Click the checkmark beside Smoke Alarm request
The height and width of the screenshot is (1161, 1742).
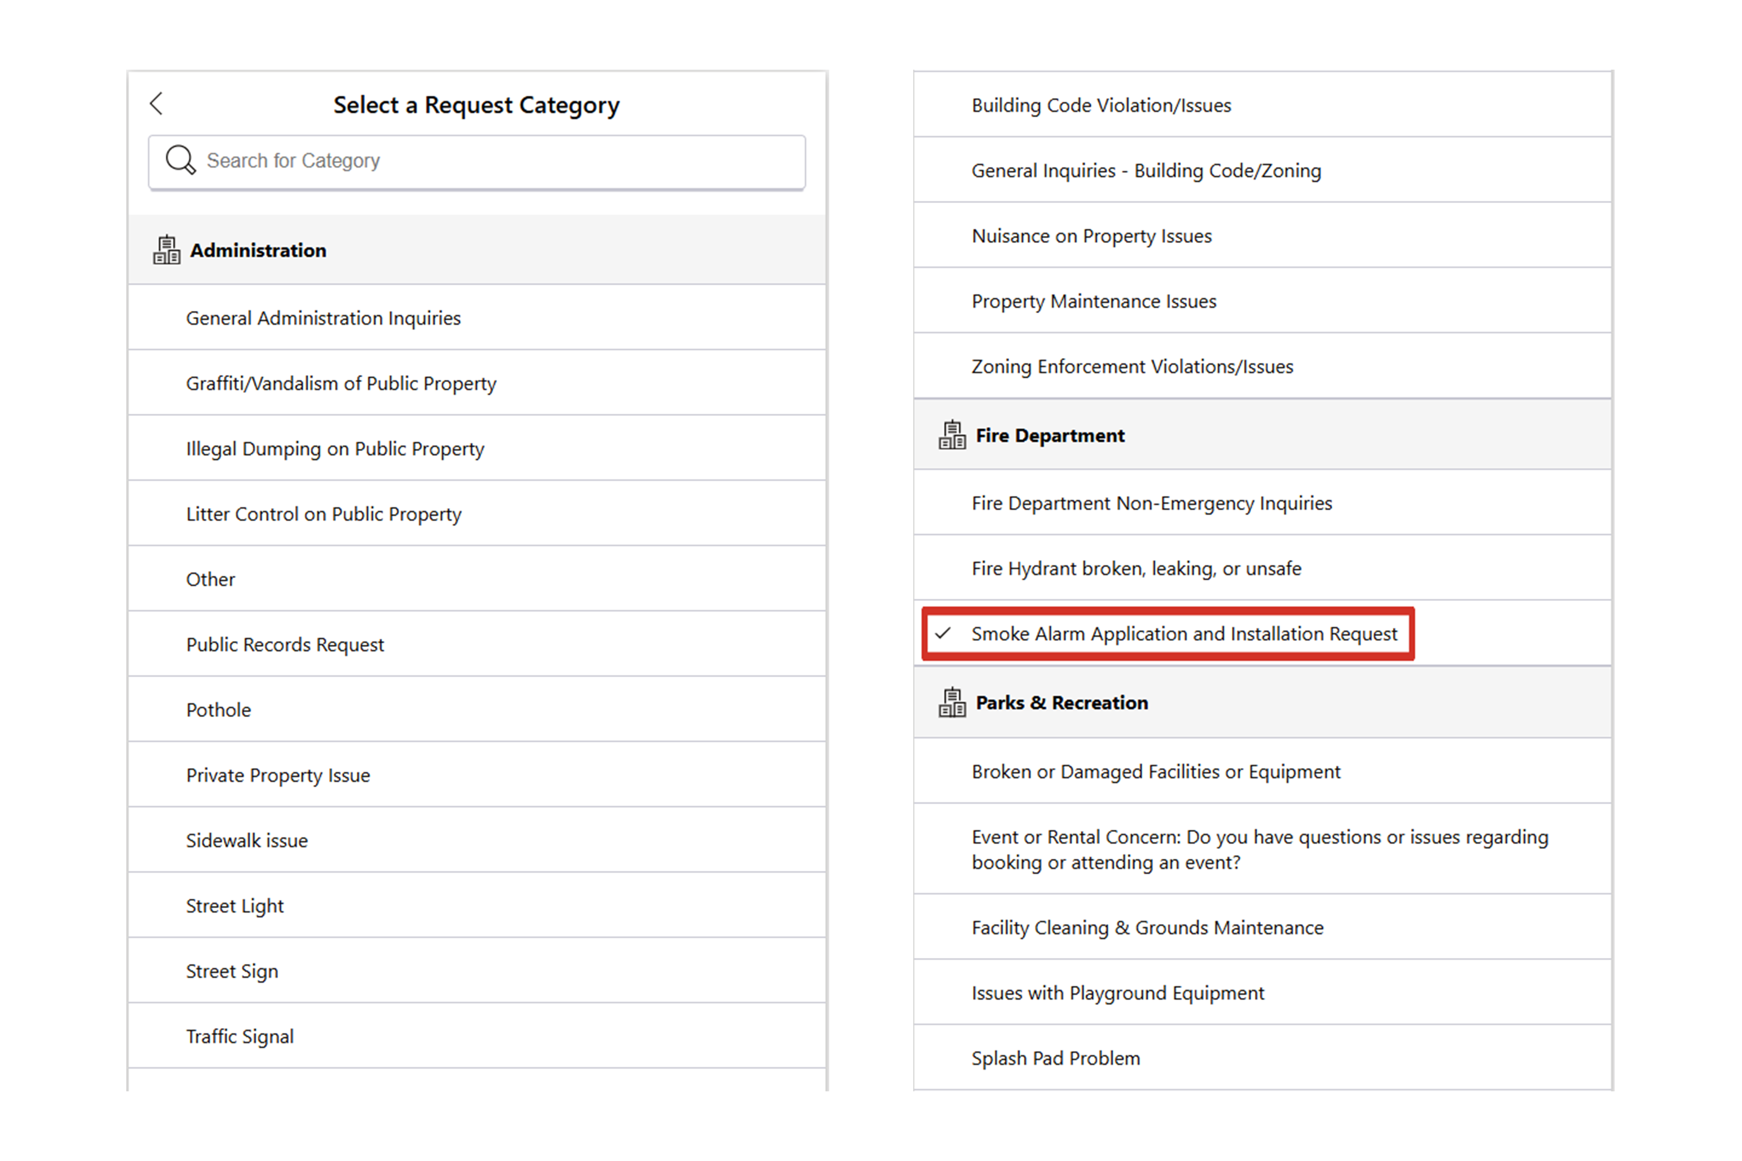[x=943, y=634]
